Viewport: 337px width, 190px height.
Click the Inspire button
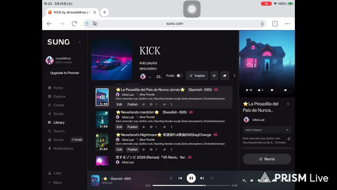click(x=197, y=76)
